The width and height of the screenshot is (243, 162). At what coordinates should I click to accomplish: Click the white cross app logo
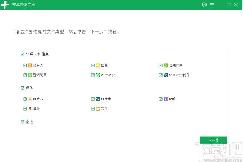[x=5, y=5]
